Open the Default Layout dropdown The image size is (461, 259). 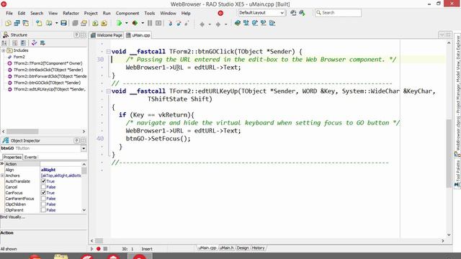(x=282, y=13)
